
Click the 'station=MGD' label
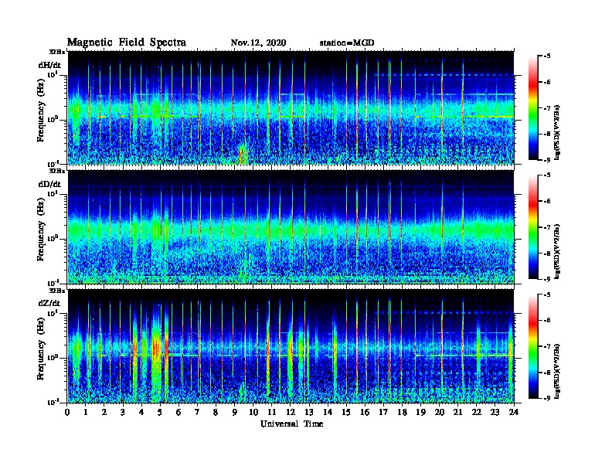click(x=347, y=43)
